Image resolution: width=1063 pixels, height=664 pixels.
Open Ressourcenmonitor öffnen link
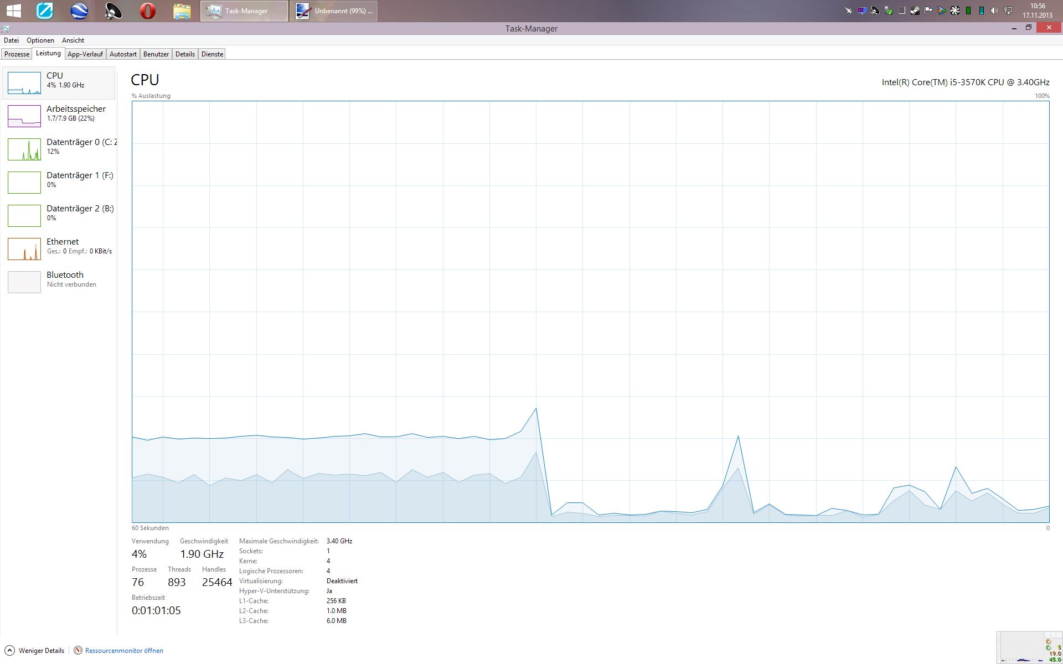[x=124, y=651]
